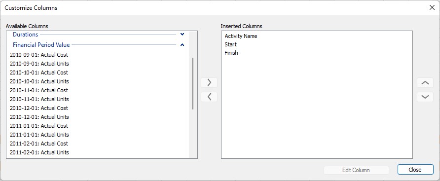
Task: Select 2010-10-01: Actual Units
Action: pyautogui.click(x=39, y=81)
